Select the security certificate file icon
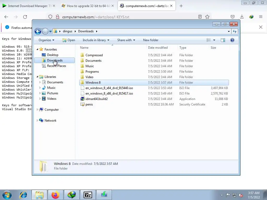This screenshot has width=267, height=200. click(82, 104)
